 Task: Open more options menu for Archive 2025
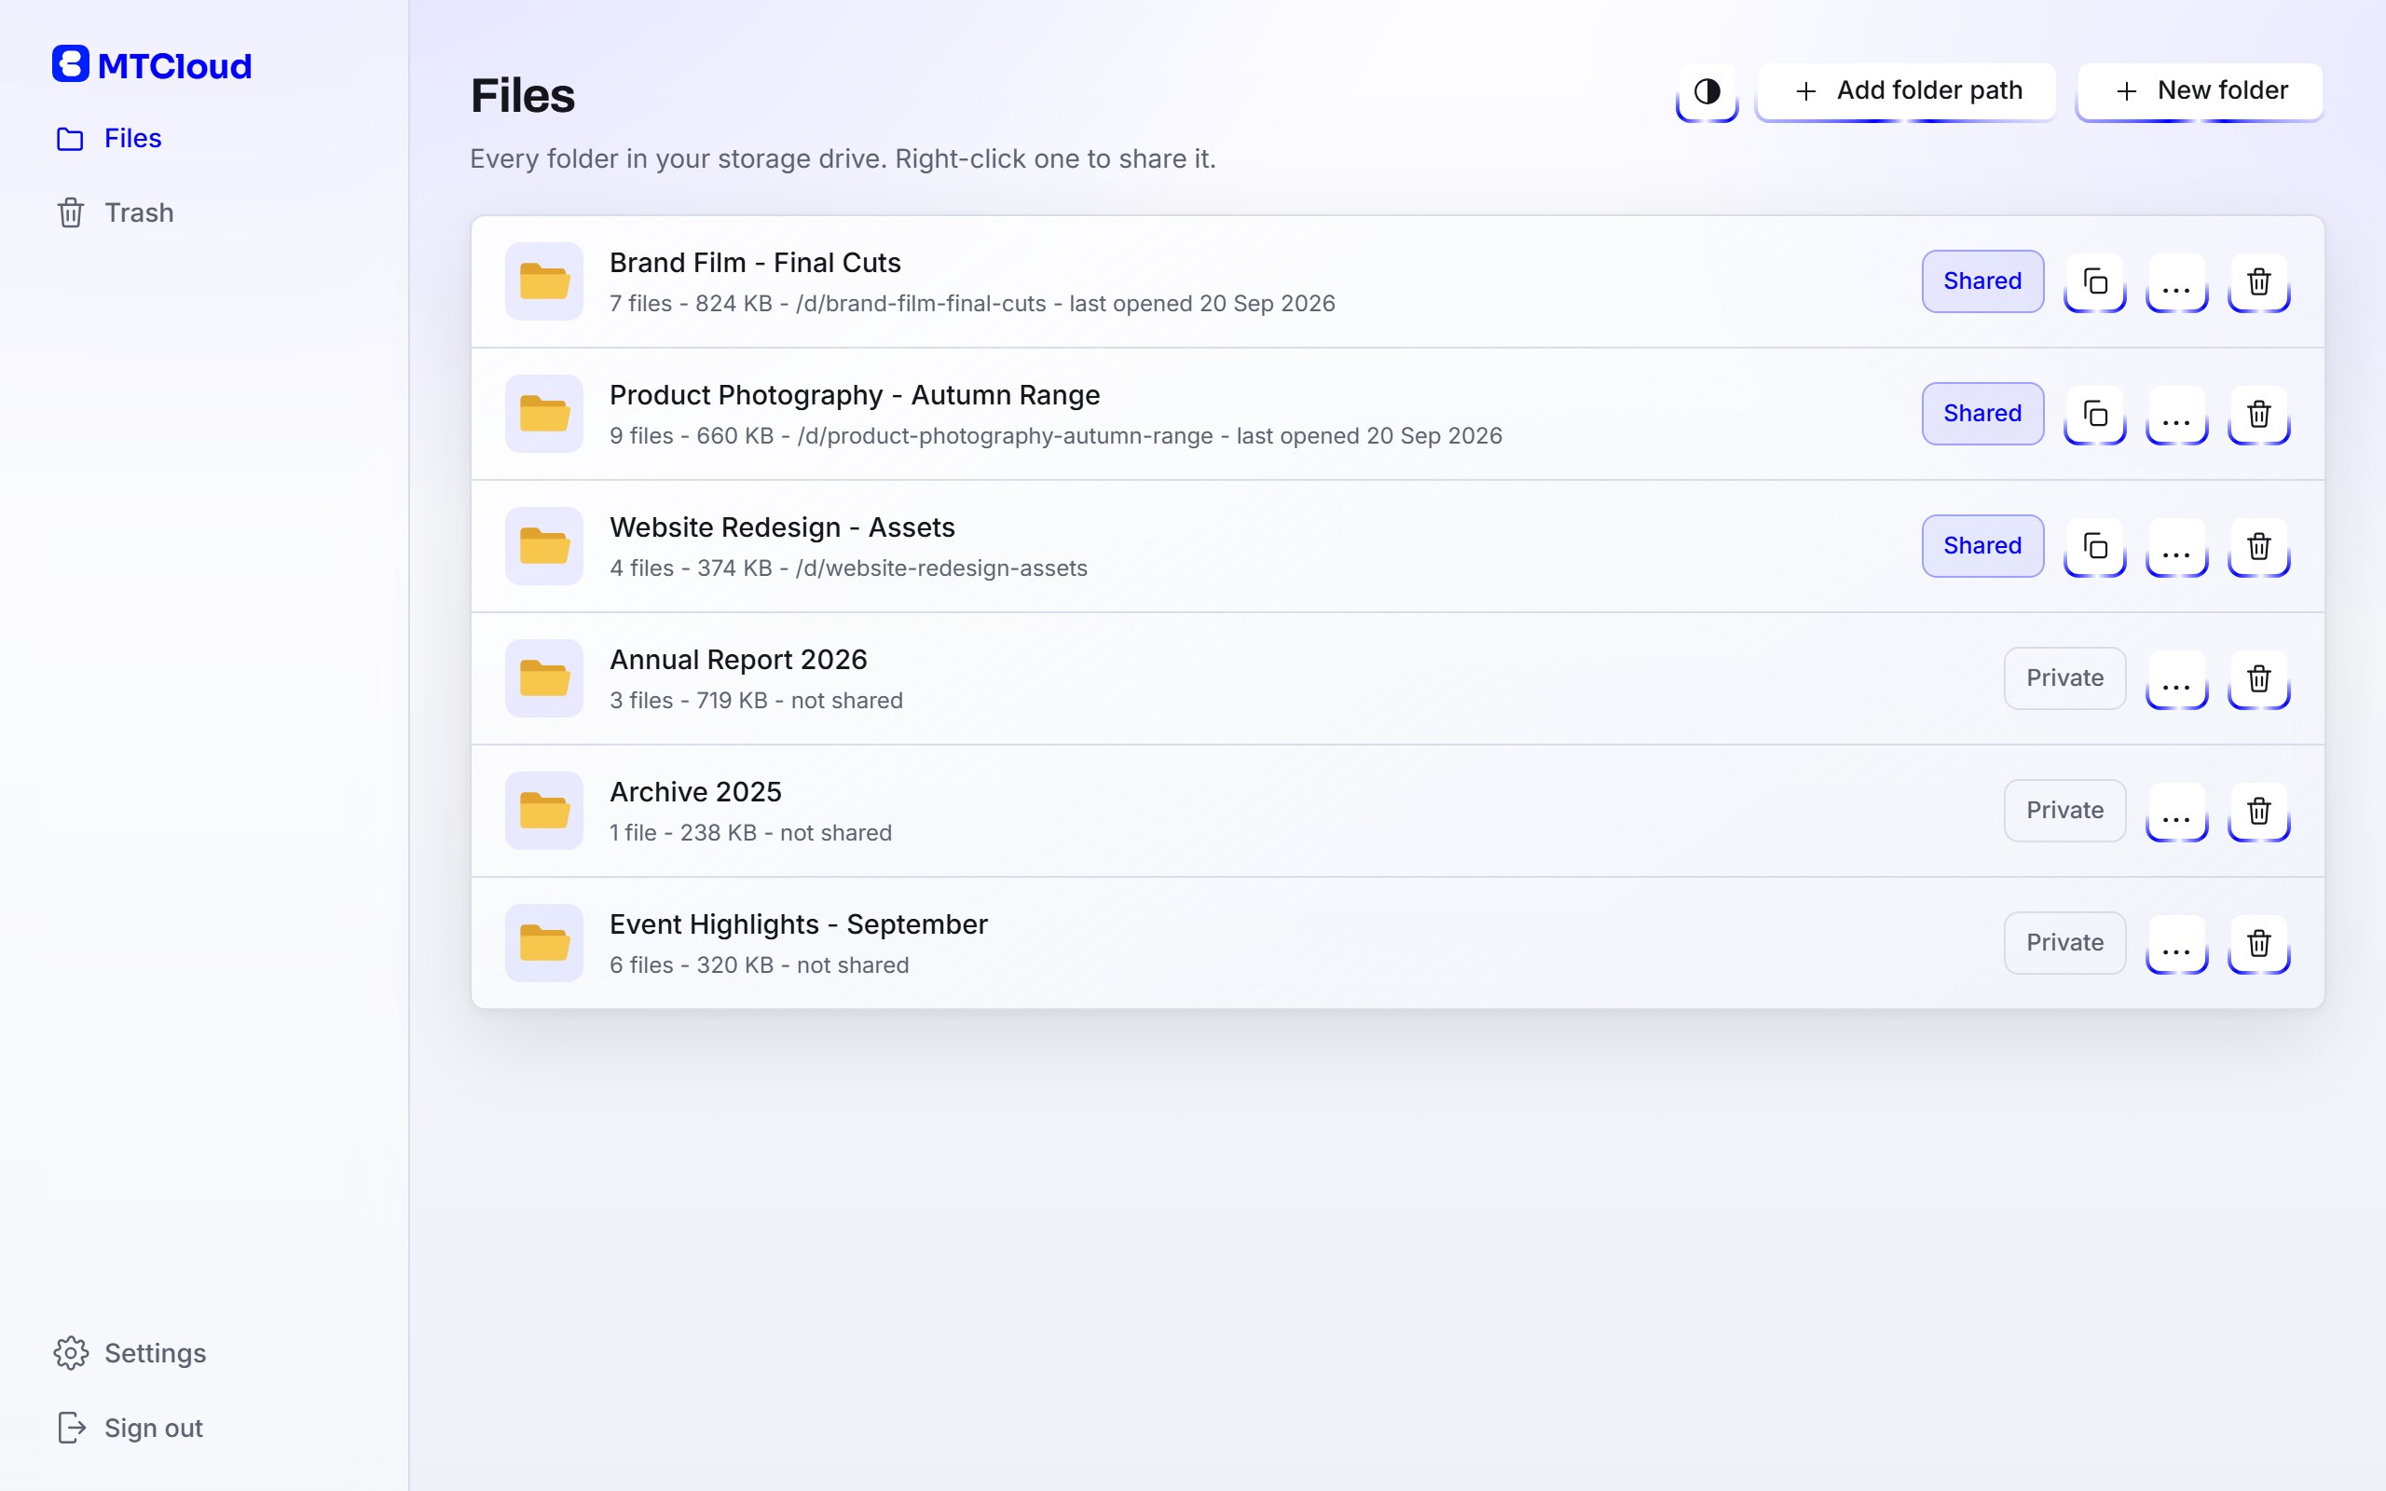2177,812
